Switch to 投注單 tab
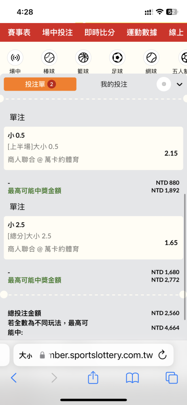The width and height of the screenshot is (187, 405). (x=40, y=84)
